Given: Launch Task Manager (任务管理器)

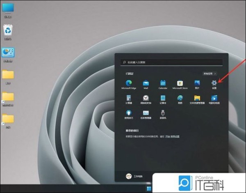Looking at the screenshot, I should (146, 114).
